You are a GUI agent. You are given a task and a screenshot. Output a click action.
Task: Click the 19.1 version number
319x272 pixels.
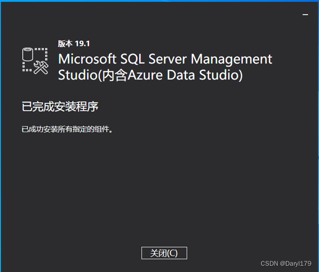point(82,43)
